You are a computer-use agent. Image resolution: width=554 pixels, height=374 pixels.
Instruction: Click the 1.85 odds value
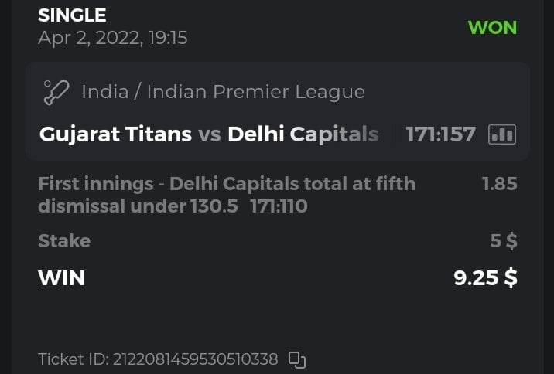499,184
